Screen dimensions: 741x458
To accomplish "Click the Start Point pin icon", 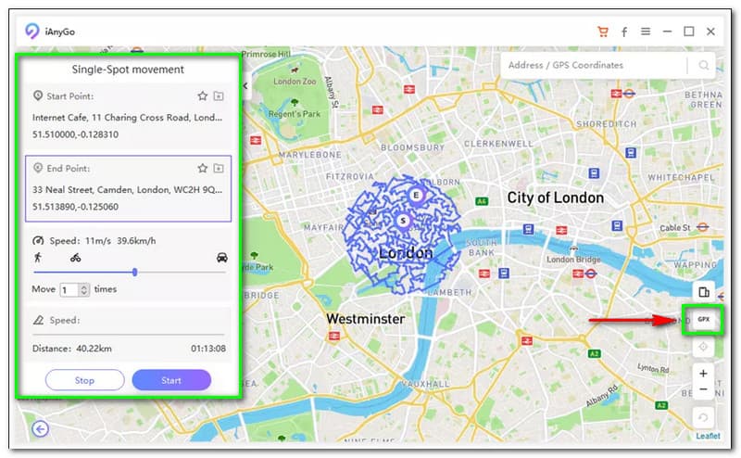I will [38, 95].
